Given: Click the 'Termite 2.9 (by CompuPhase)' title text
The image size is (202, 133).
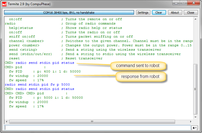Looking at the screenshot, I should (29, 4).
